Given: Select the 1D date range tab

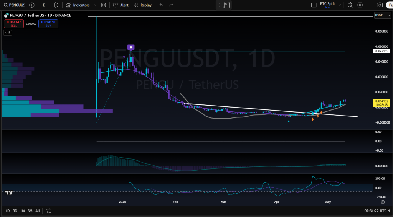Looking at the screenshot, I should (8, 210).
